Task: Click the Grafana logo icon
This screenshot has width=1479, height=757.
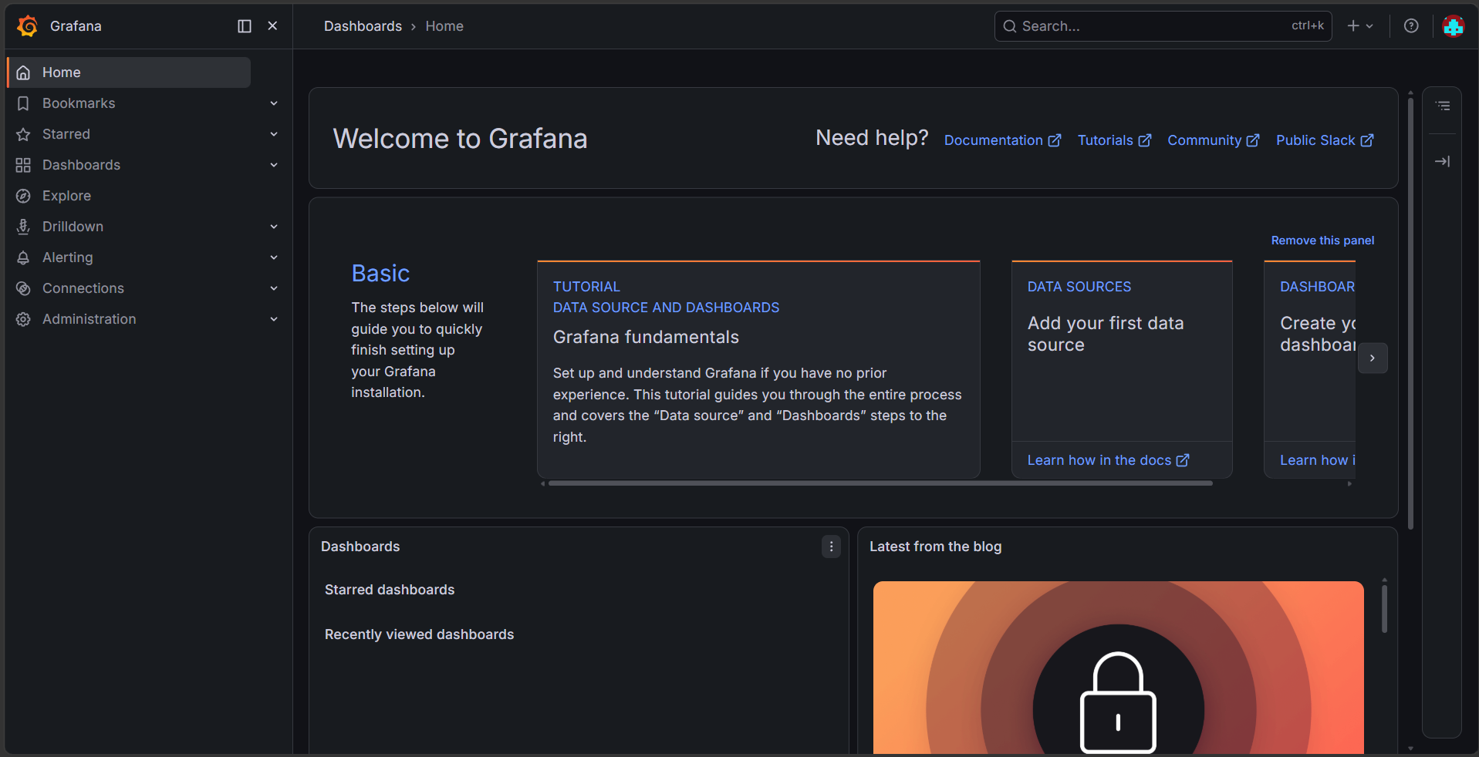Action: pos(28,26)
